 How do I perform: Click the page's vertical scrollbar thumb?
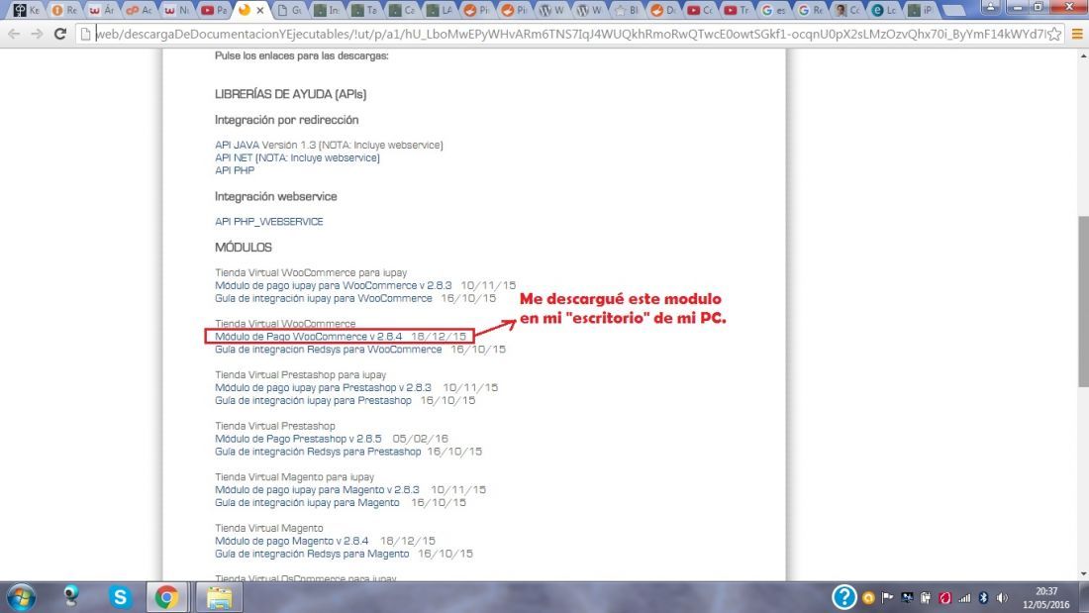1083,302
